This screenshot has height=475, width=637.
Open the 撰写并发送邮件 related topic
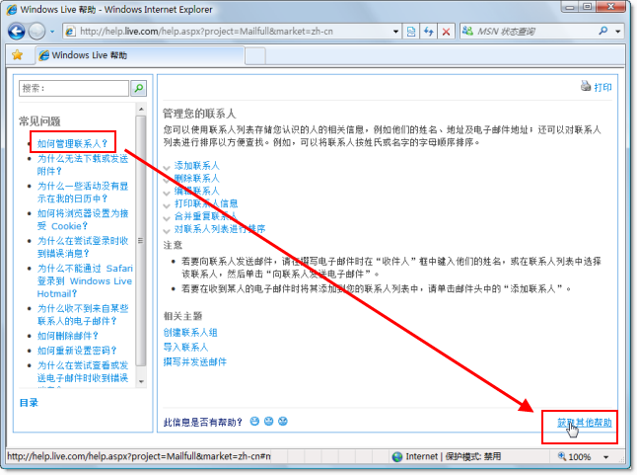point(195,362)
